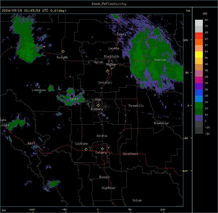Click the RockyMH label
The width and height of the screenshot is (218, 213).
click(x=62, y=57)
